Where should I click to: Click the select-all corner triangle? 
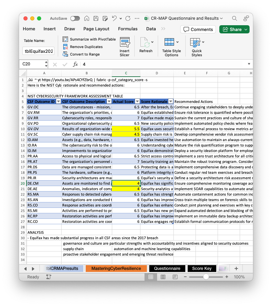coord(23,73)
